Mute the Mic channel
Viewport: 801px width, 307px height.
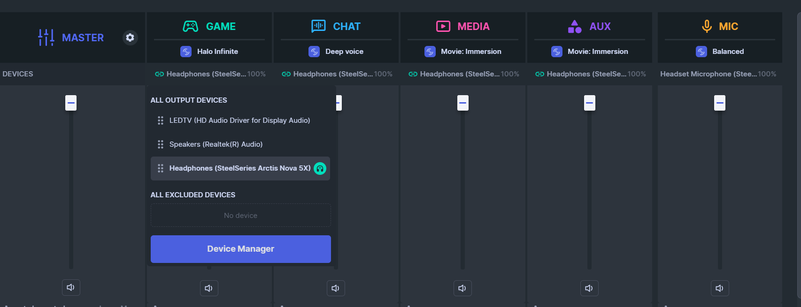tap(720, 288)
